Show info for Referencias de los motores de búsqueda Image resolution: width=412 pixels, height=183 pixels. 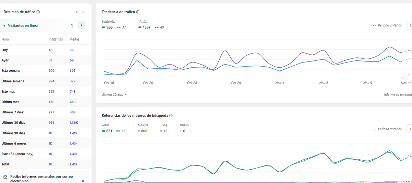point(171,116)
